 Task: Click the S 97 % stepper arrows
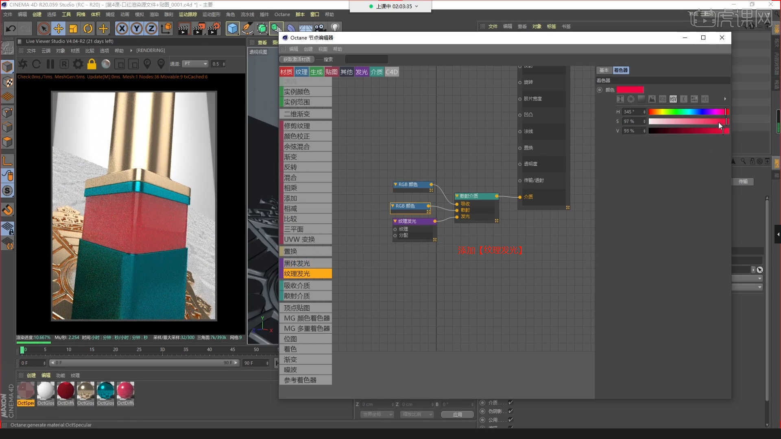(644, 122)
